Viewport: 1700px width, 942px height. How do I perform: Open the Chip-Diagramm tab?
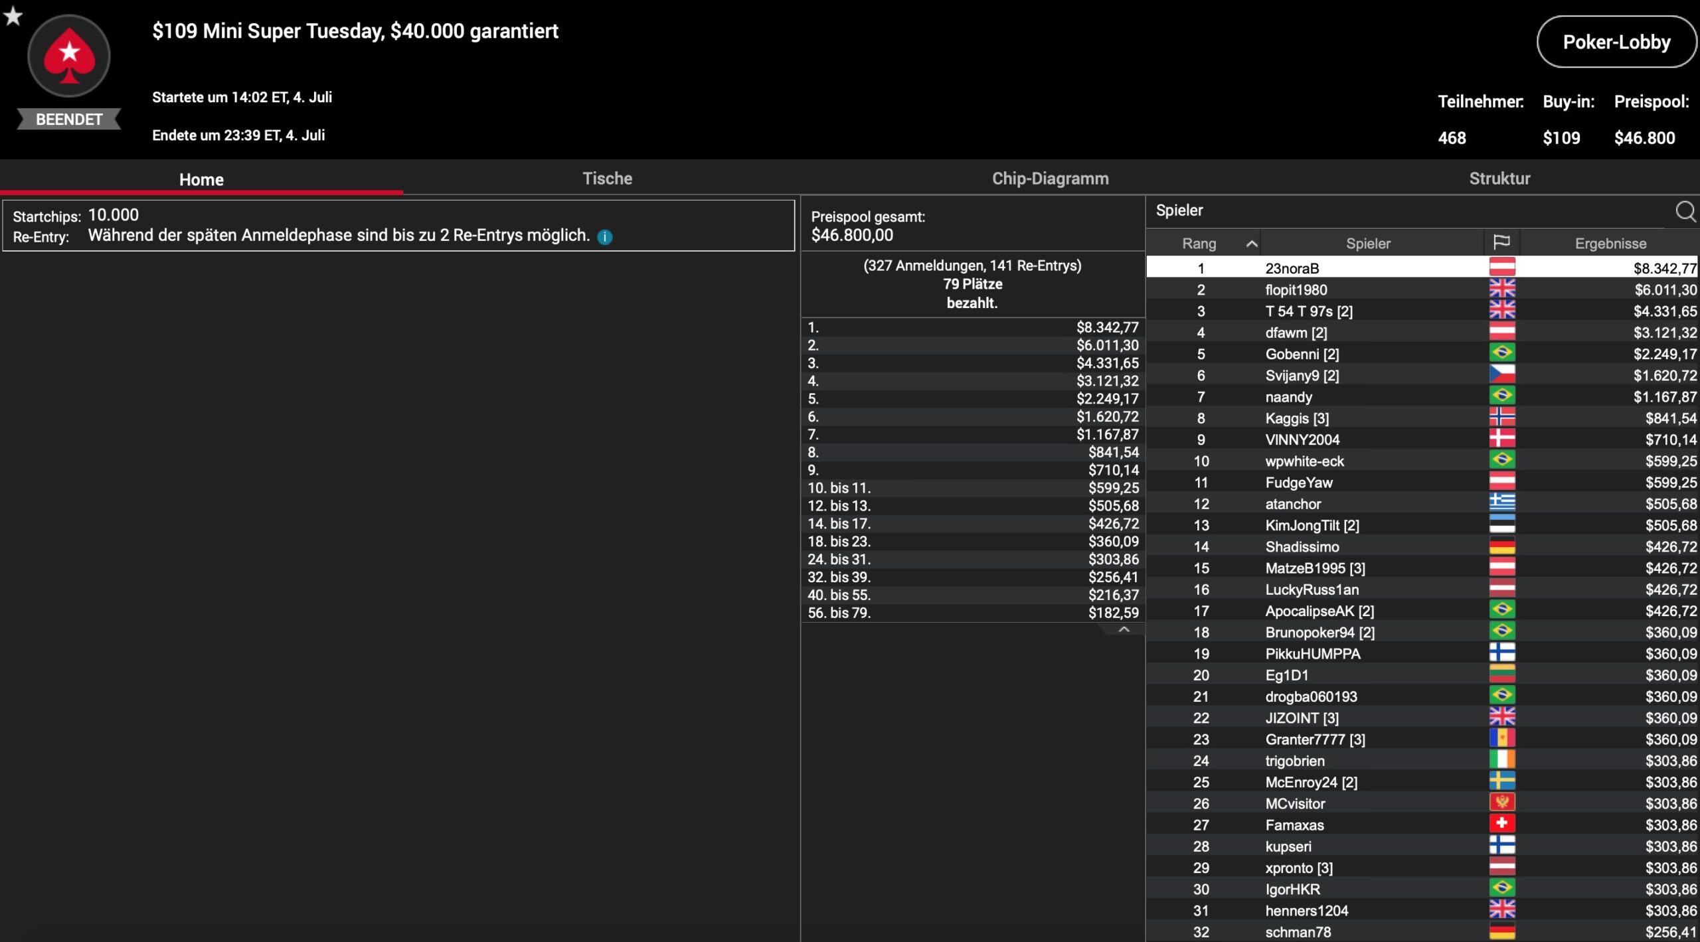1050,179
